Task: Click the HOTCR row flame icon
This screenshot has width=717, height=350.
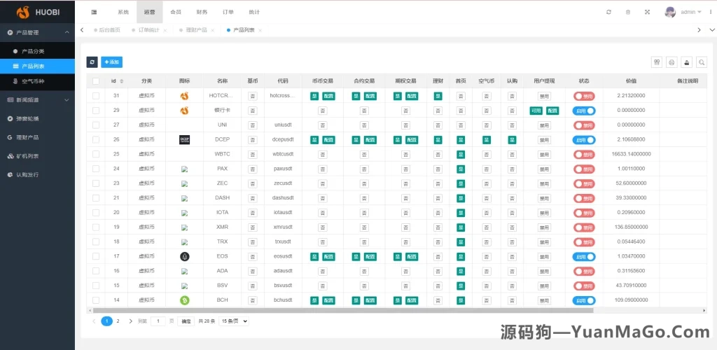Action: (x=184, y=96)
